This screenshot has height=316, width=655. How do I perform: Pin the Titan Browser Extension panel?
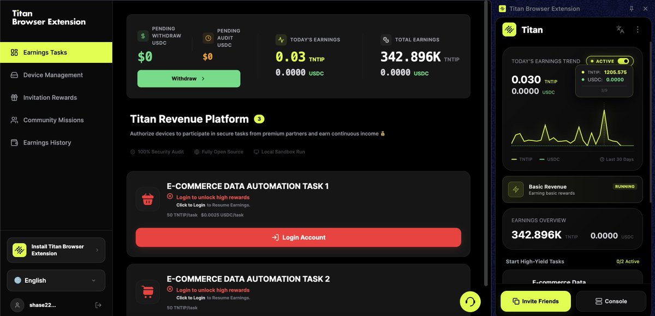pyautogui.click(x=632, y=9)
